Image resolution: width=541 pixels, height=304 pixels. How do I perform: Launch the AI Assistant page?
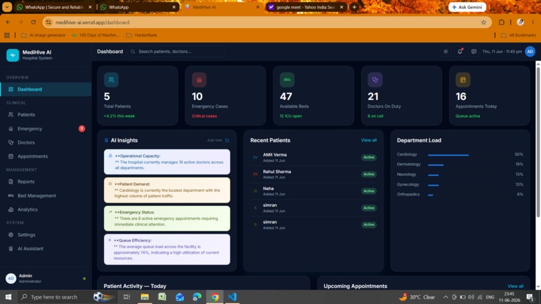click(46, 248)
